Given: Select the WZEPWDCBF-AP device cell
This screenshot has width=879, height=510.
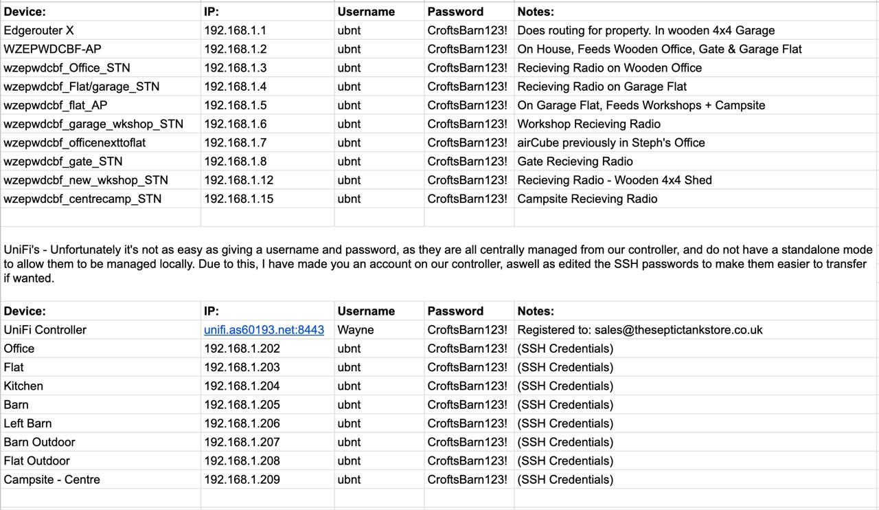Looking at the screenshot, I should coord(53,49).
